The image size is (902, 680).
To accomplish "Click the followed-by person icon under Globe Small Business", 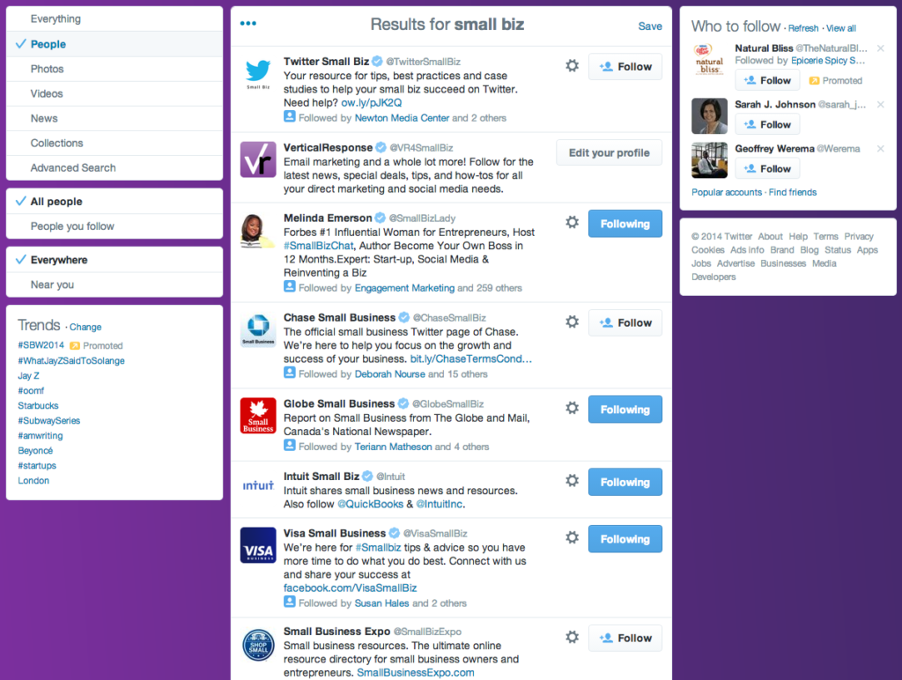I will 290,447.
